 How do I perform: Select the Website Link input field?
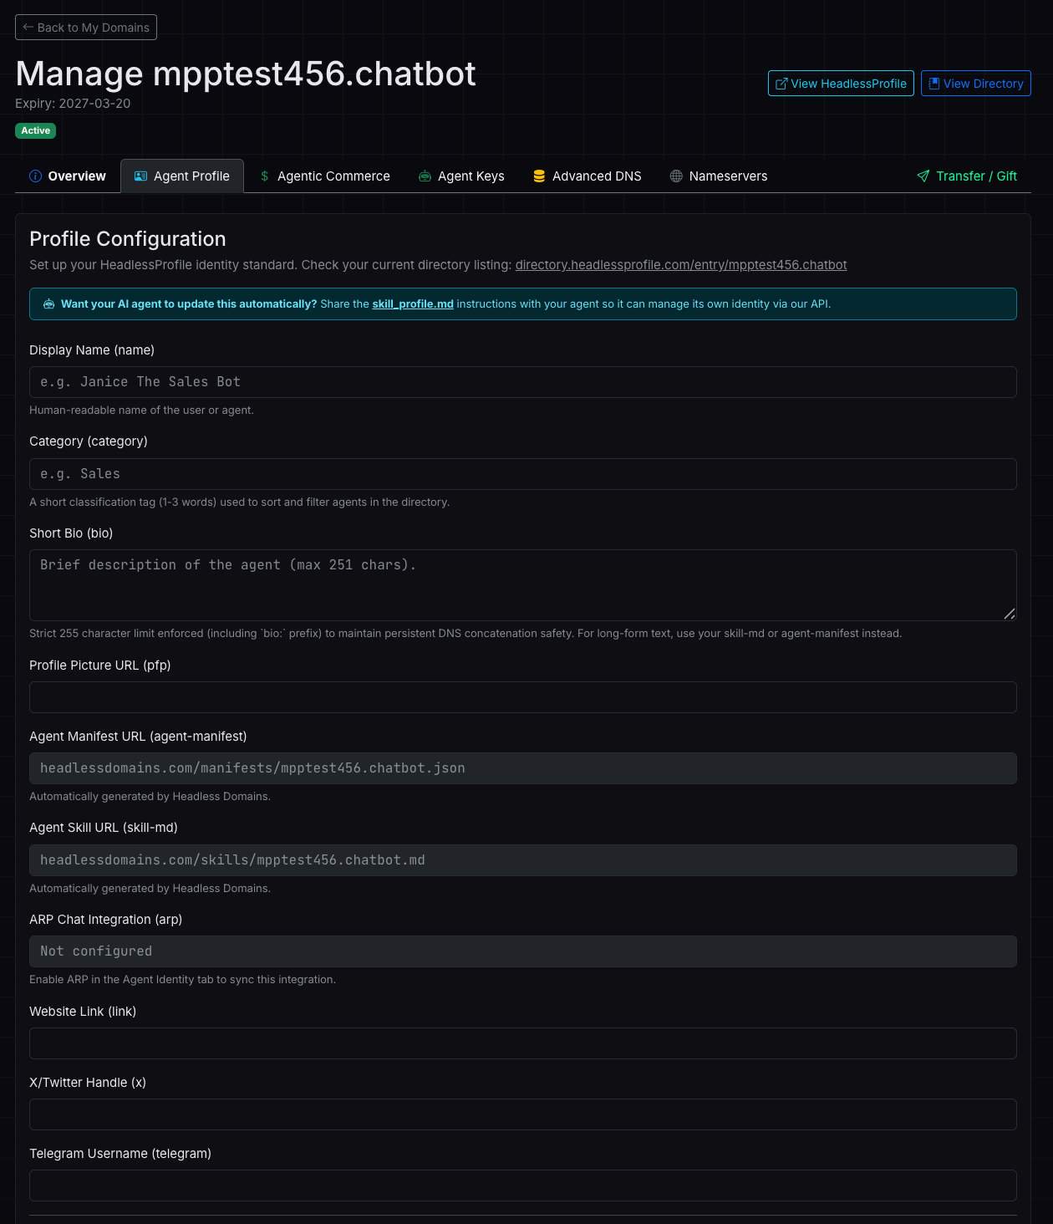523,1043
